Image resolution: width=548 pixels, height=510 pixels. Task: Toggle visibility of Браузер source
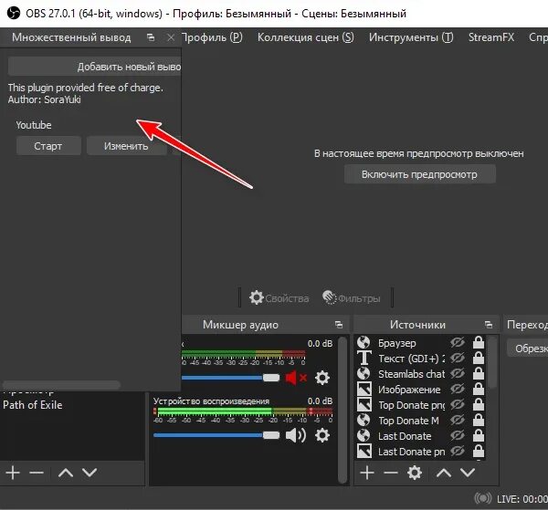point(458,342)
